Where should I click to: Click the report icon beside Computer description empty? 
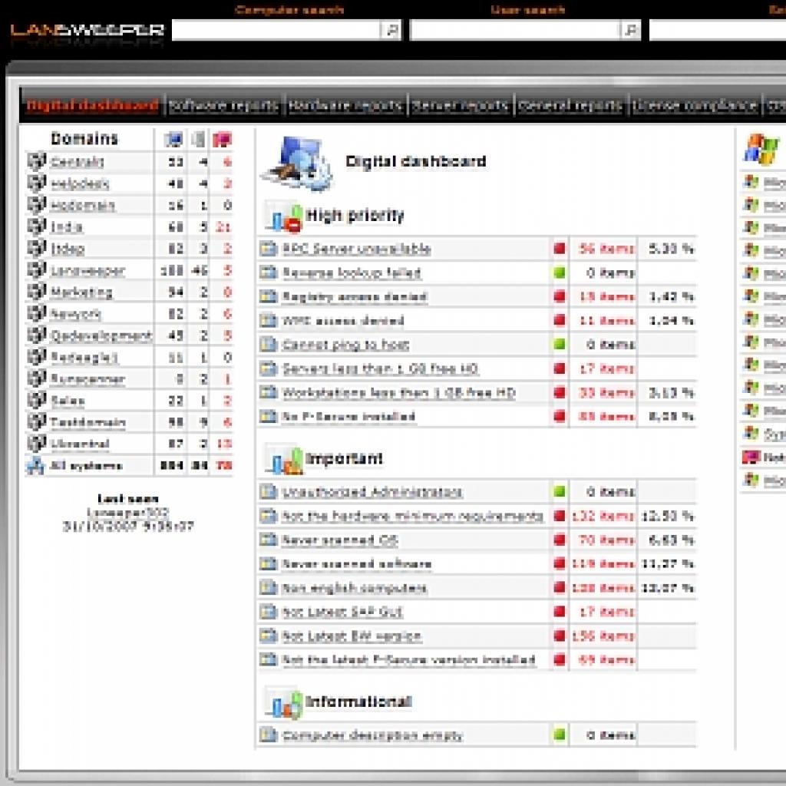pyautogui.click(x=268, y=735)
